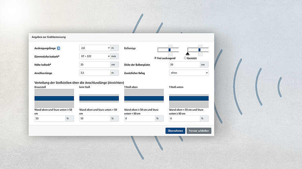302x169 pixels.
Task: Select the Frei auskragend radio button
Action: (x=155, y=58)
